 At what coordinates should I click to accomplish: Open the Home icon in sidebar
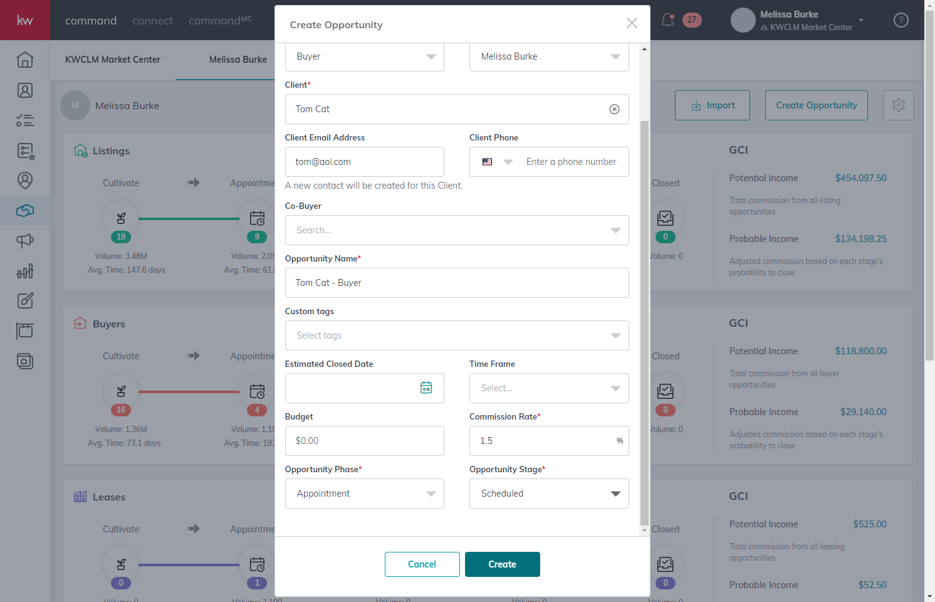click(x=25, y=60)
